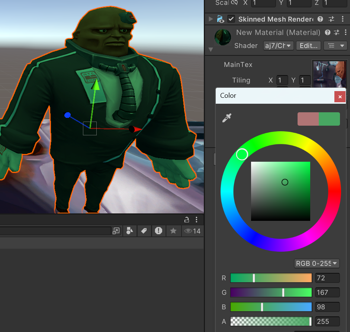Click the B channel slider
This screenshot has width=350, height=332.
271,307
